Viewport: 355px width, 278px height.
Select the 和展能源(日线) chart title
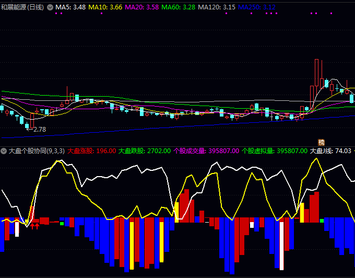22,7
